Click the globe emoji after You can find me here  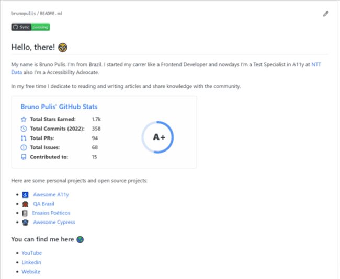[x=80, y=239]
